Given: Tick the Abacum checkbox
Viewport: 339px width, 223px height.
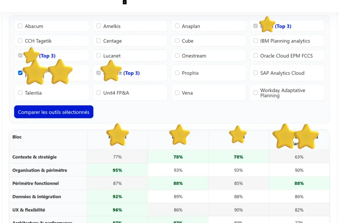Looking at the screenshot, I should click(20, 26).
